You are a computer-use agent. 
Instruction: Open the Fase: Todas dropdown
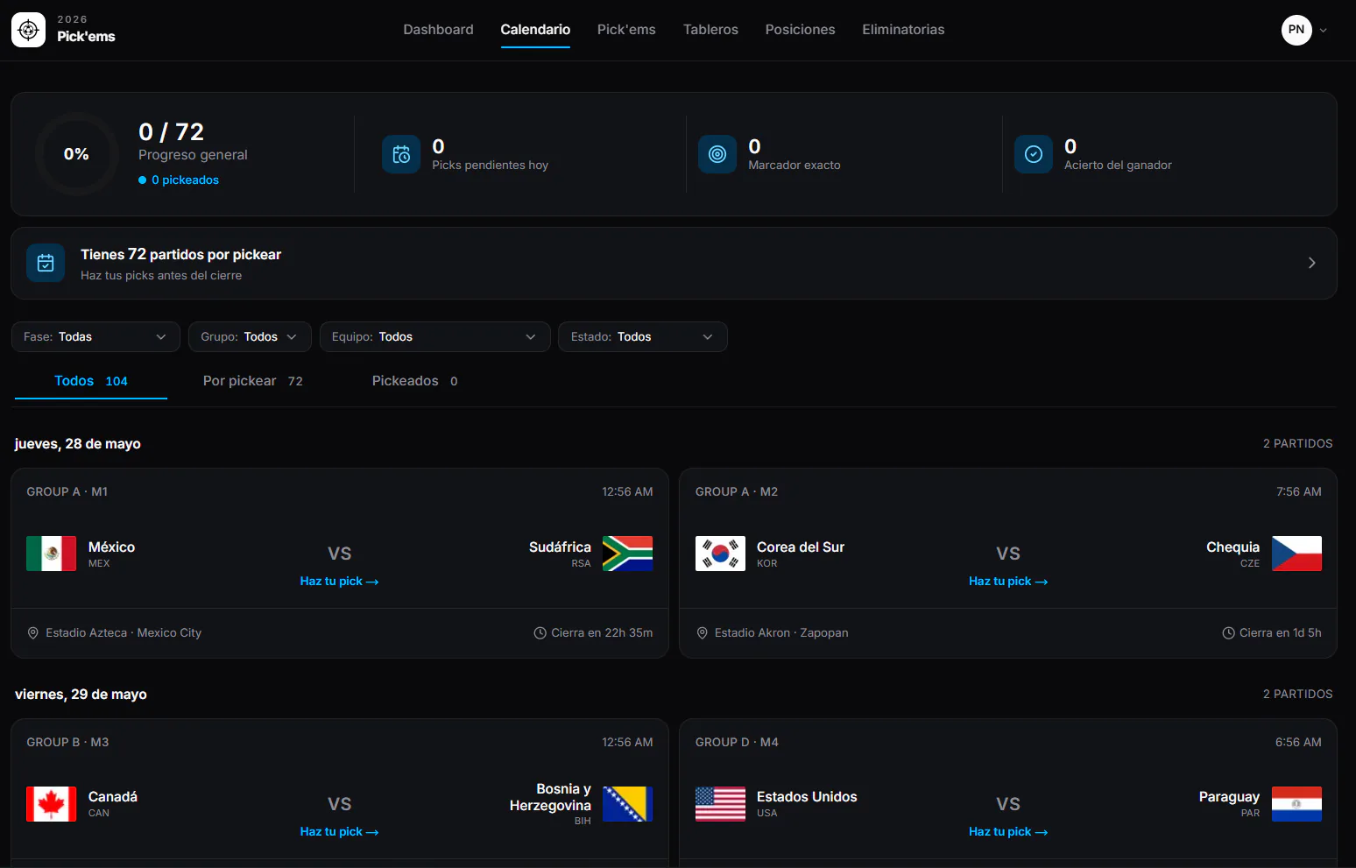point(95,337)
